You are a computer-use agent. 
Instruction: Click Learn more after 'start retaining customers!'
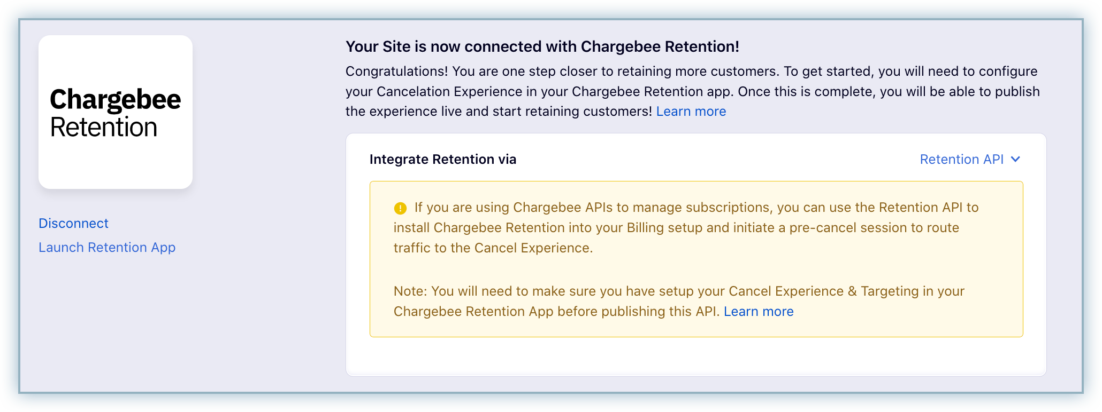(691, 111)
